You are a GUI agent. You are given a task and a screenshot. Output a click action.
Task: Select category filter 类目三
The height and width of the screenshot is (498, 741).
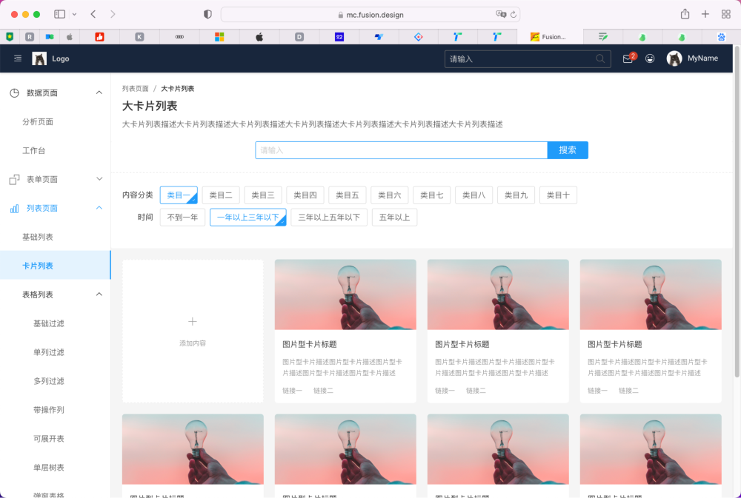(263, 195)
